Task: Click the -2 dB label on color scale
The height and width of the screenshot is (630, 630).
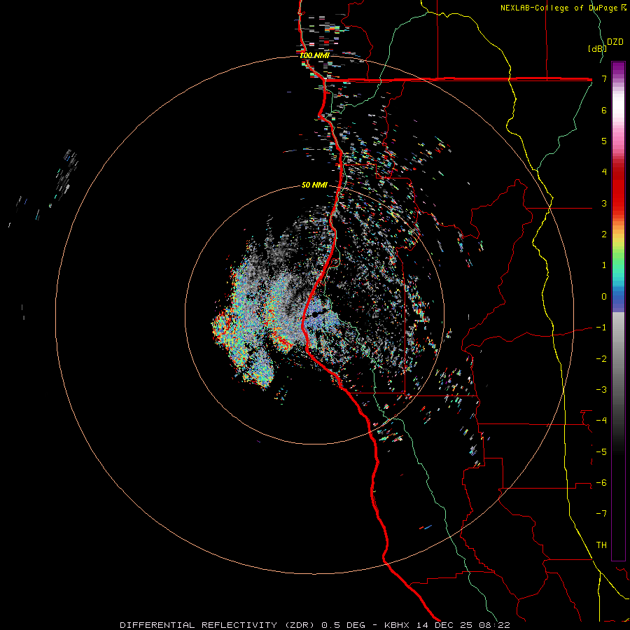Action: pos(601,358)
